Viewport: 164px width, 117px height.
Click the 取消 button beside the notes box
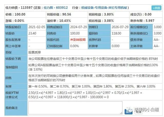139,112
